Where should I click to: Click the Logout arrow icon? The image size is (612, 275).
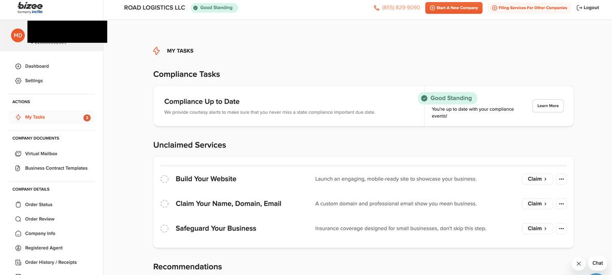(x=579, y=8)
